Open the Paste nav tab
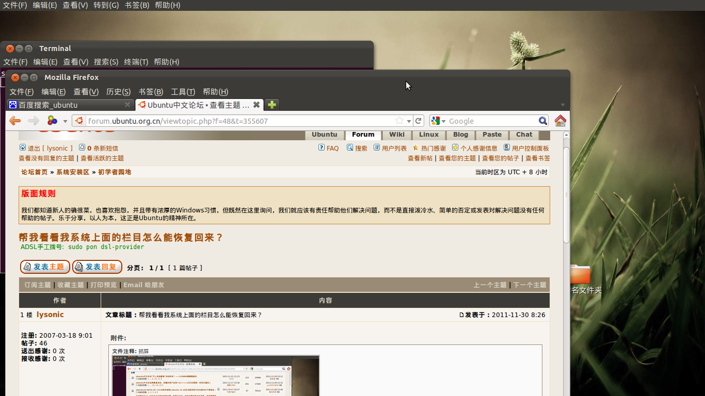Image resolution: width=705 pixels, height=396 pixels. (492, 135)
